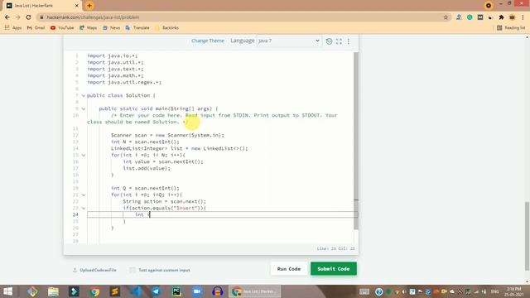Click the address bar URL
Viewport: 530px width, 298px height.
point(93,17)
